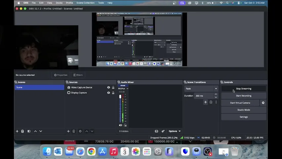Open the Tools menu

click(x=101, y=3)
